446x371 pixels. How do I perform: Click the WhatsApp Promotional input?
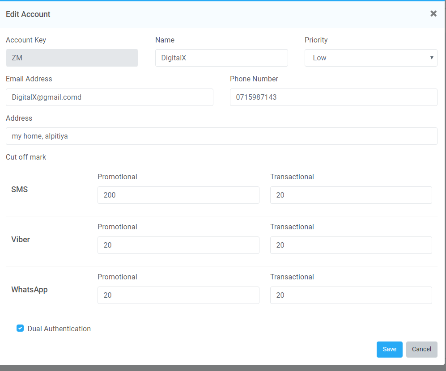[x=178, y=295]
